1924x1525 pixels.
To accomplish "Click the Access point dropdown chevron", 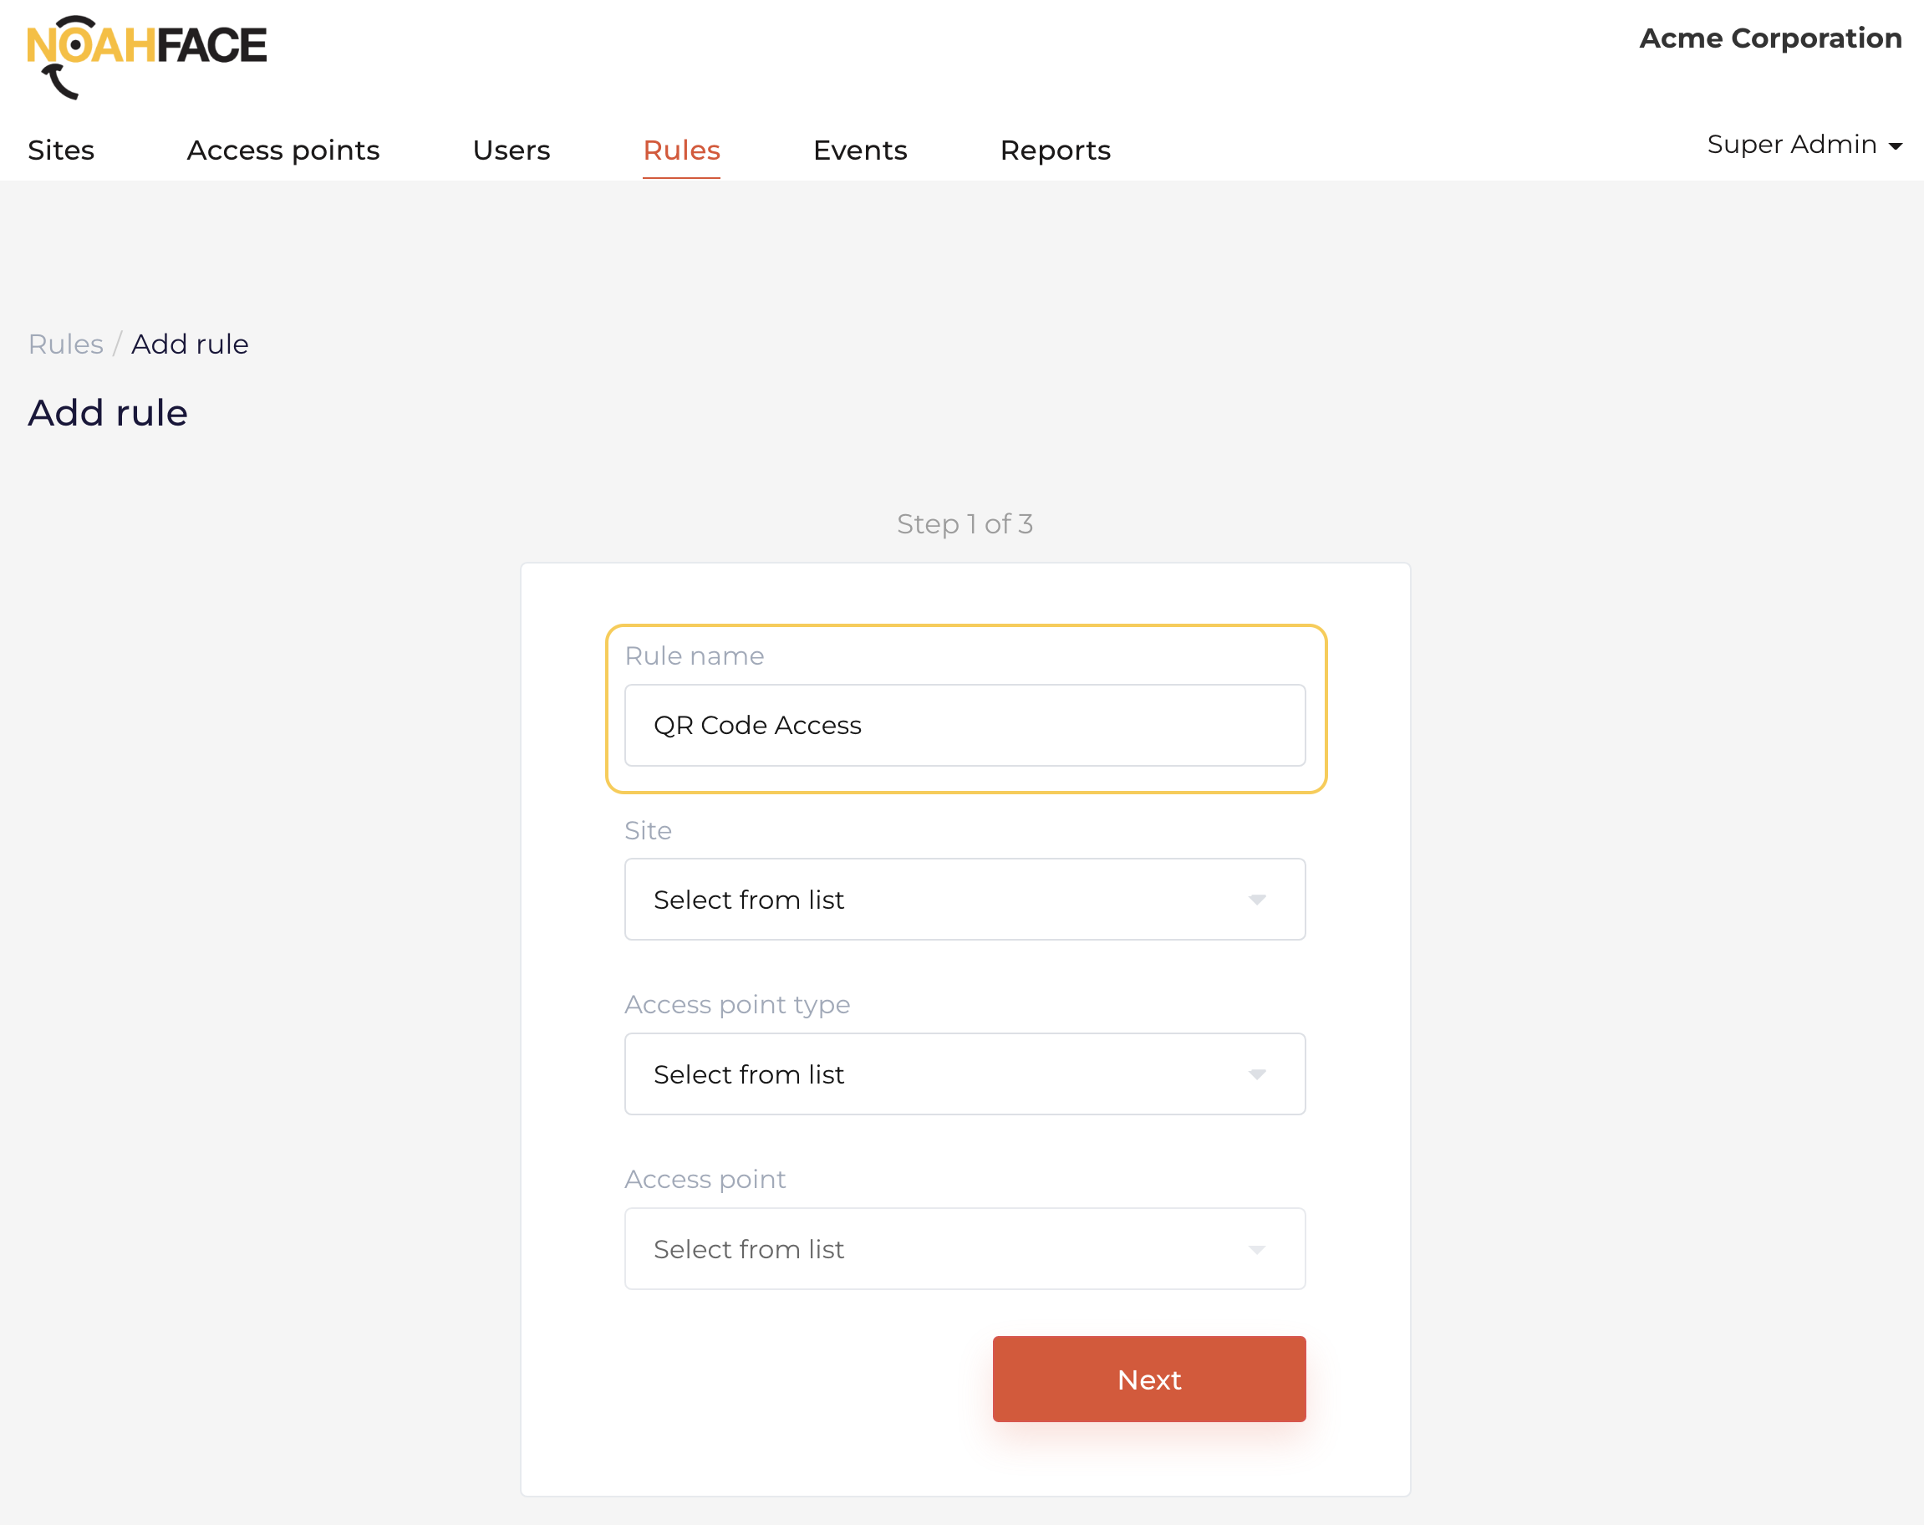I will coord(1258,1249).
